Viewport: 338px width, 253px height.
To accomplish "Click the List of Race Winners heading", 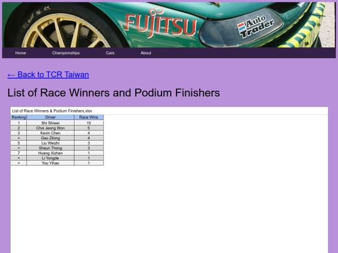I will click(113, 93).
